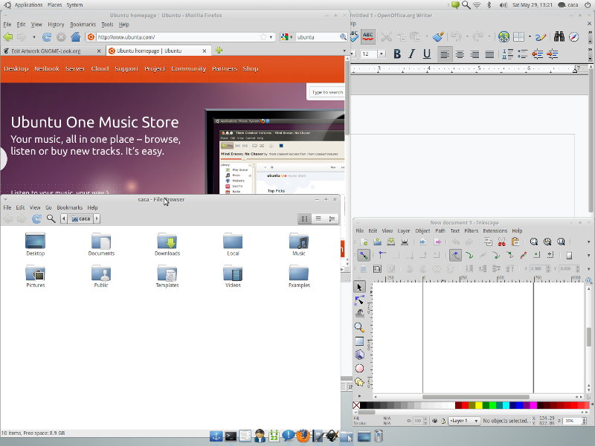This screenshot has width=595, height=446.
Task: Reload the page in Firefox
Action: 47,36
